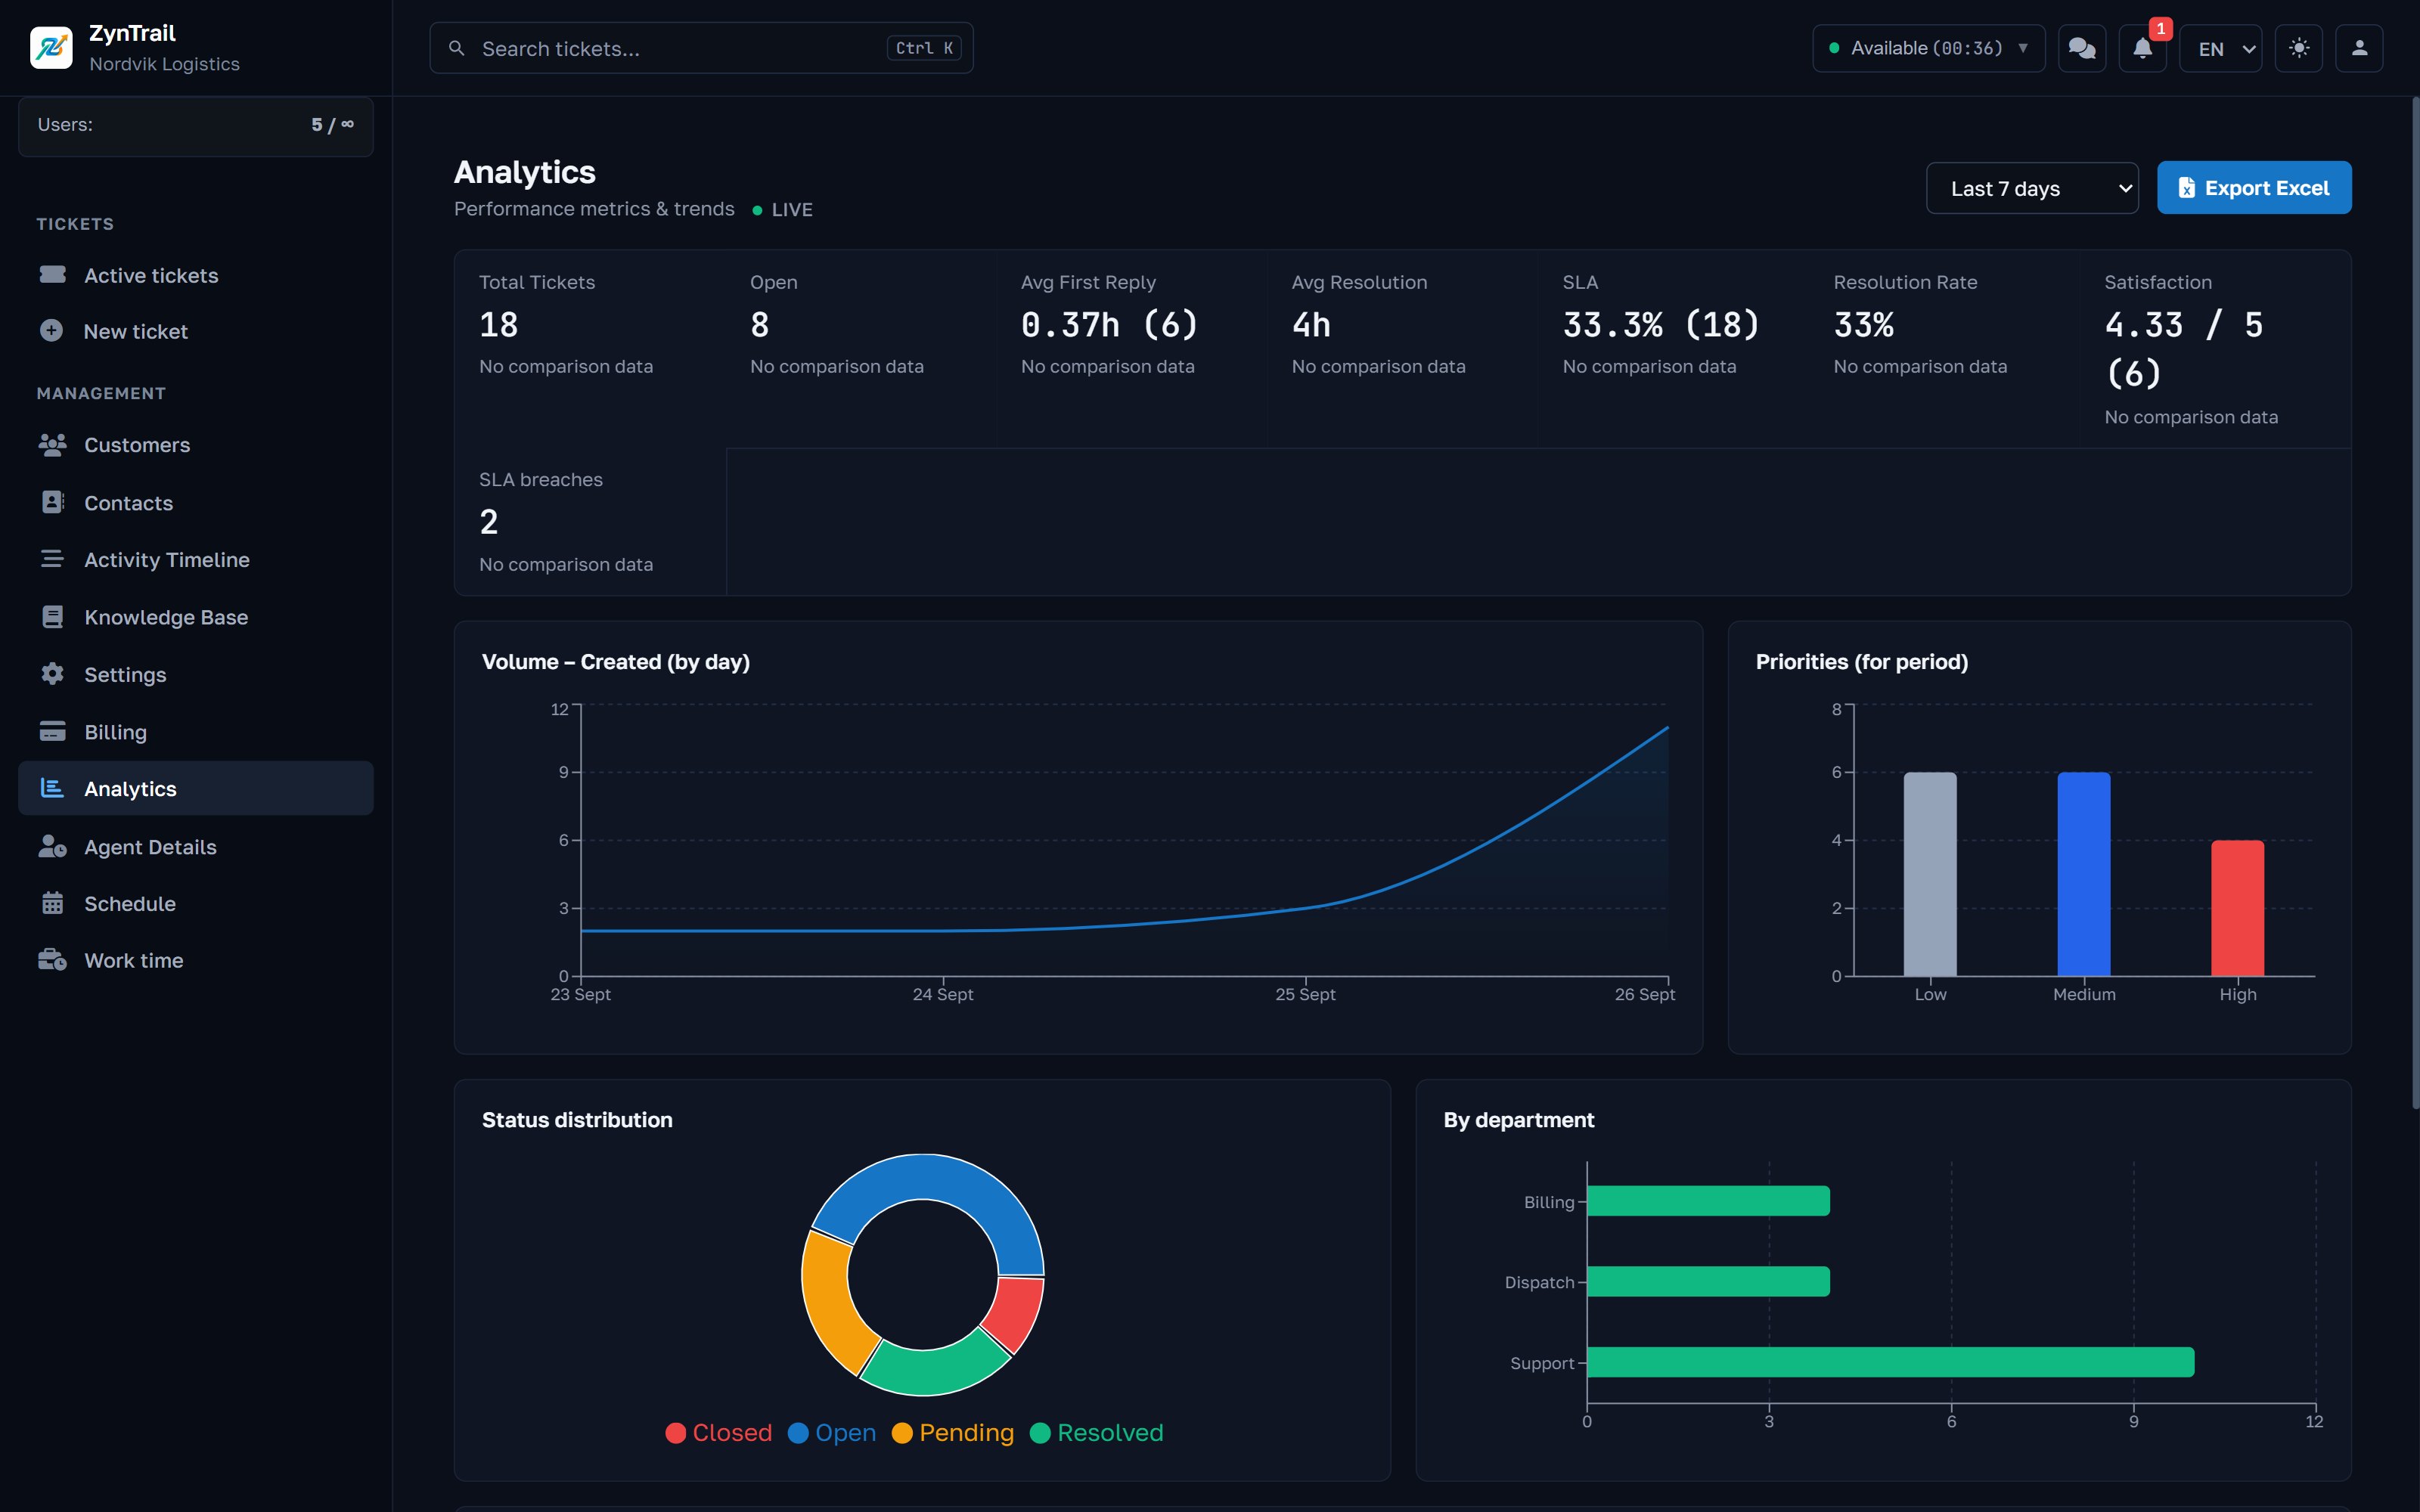Screen dimensions: 2420x1512
Task: Click the Avg First Reply value 0.37h
Action: (1109, 325)
